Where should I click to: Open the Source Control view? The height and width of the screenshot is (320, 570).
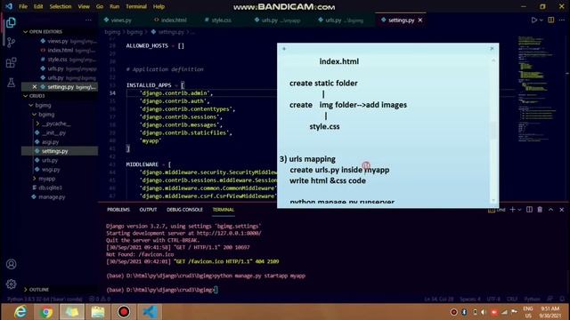point(11,43)
